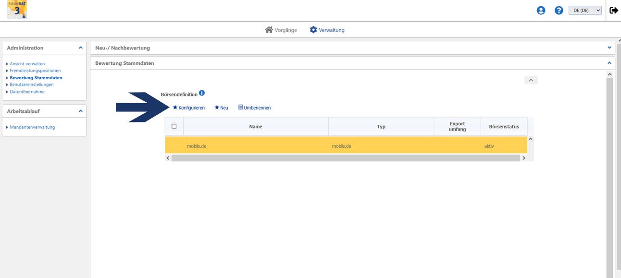
Task: Click the Börsendefinition info icon
Action: tap(202, 93)
